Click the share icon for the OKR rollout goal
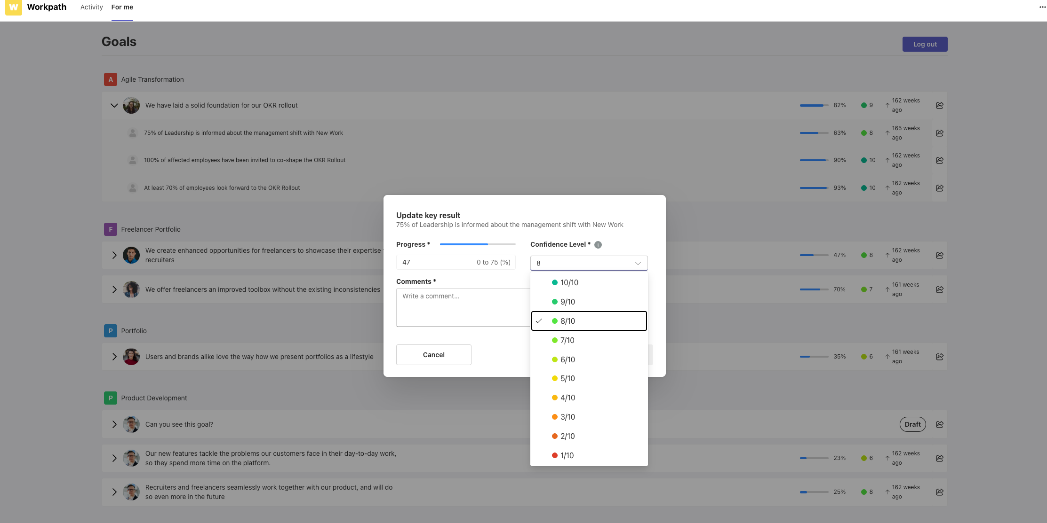The width and height of the screenshot is (1047, 523). click(x=939, y=105)
